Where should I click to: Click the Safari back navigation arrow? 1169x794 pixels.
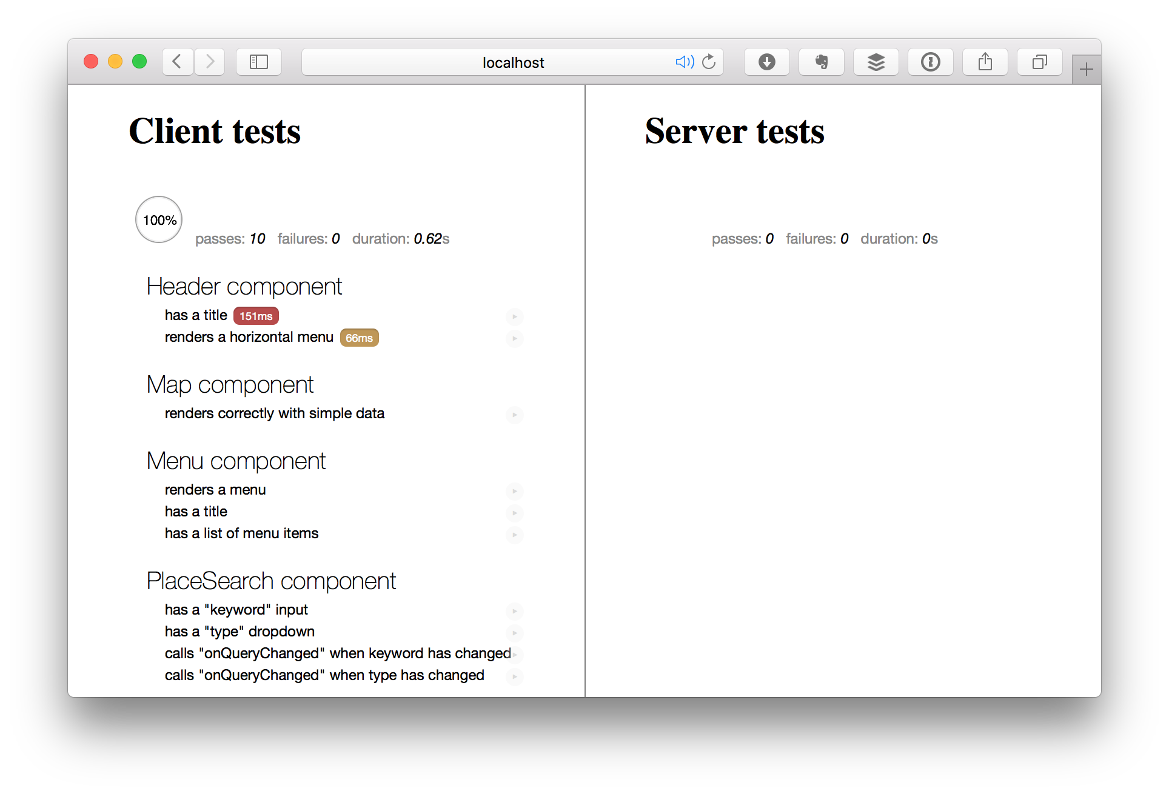178,62
